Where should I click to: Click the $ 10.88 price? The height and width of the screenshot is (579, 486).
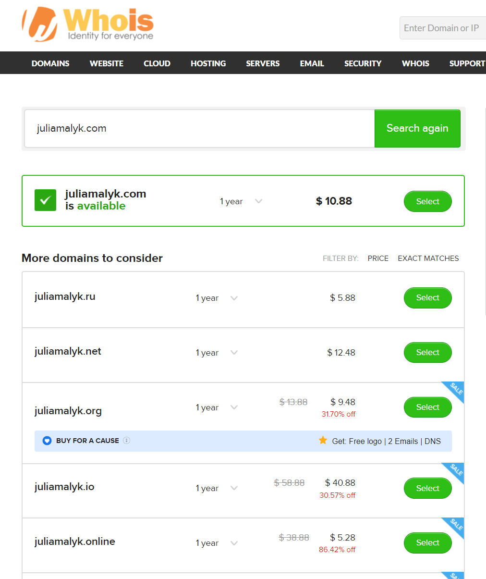tap(334, 201)
